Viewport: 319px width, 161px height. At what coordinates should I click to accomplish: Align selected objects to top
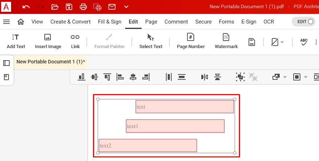click(107, 77)
